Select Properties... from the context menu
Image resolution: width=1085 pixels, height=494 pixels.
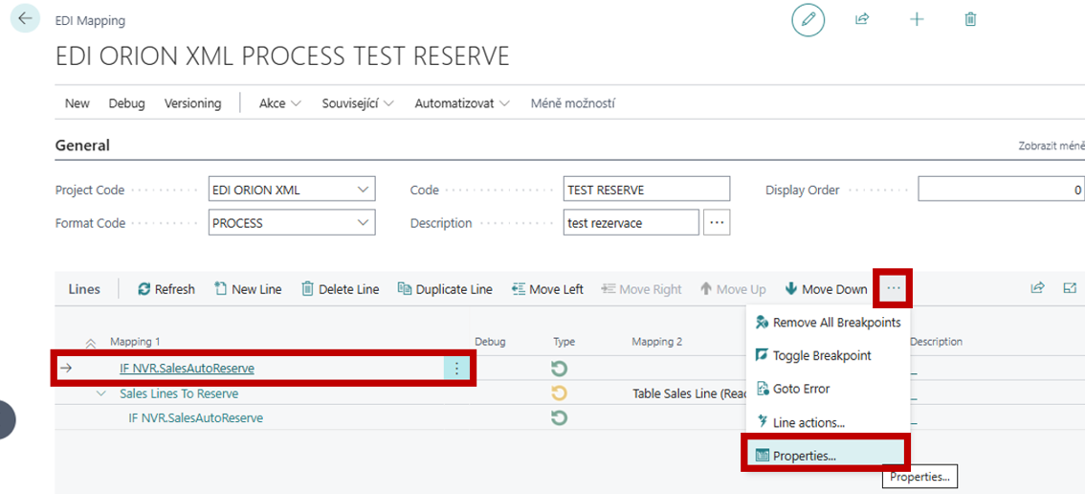[x=804, y=456]
